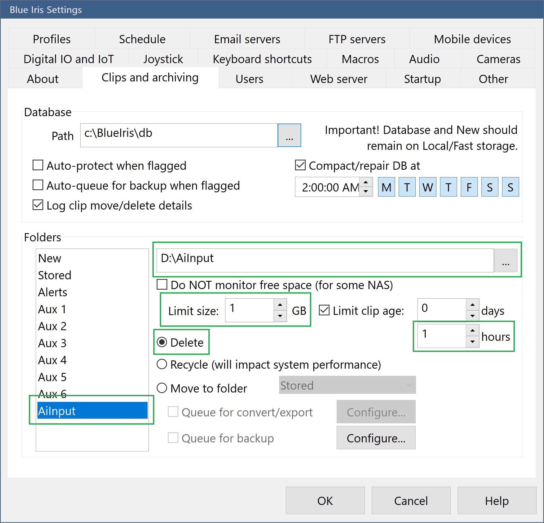Viewport: 544px width, 523px height.
Task: Select the Clips and archiving tab
Action: [150, 77]
